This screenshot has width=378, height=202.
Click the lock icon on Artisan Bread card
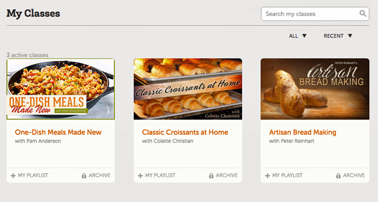click(339, 176)
